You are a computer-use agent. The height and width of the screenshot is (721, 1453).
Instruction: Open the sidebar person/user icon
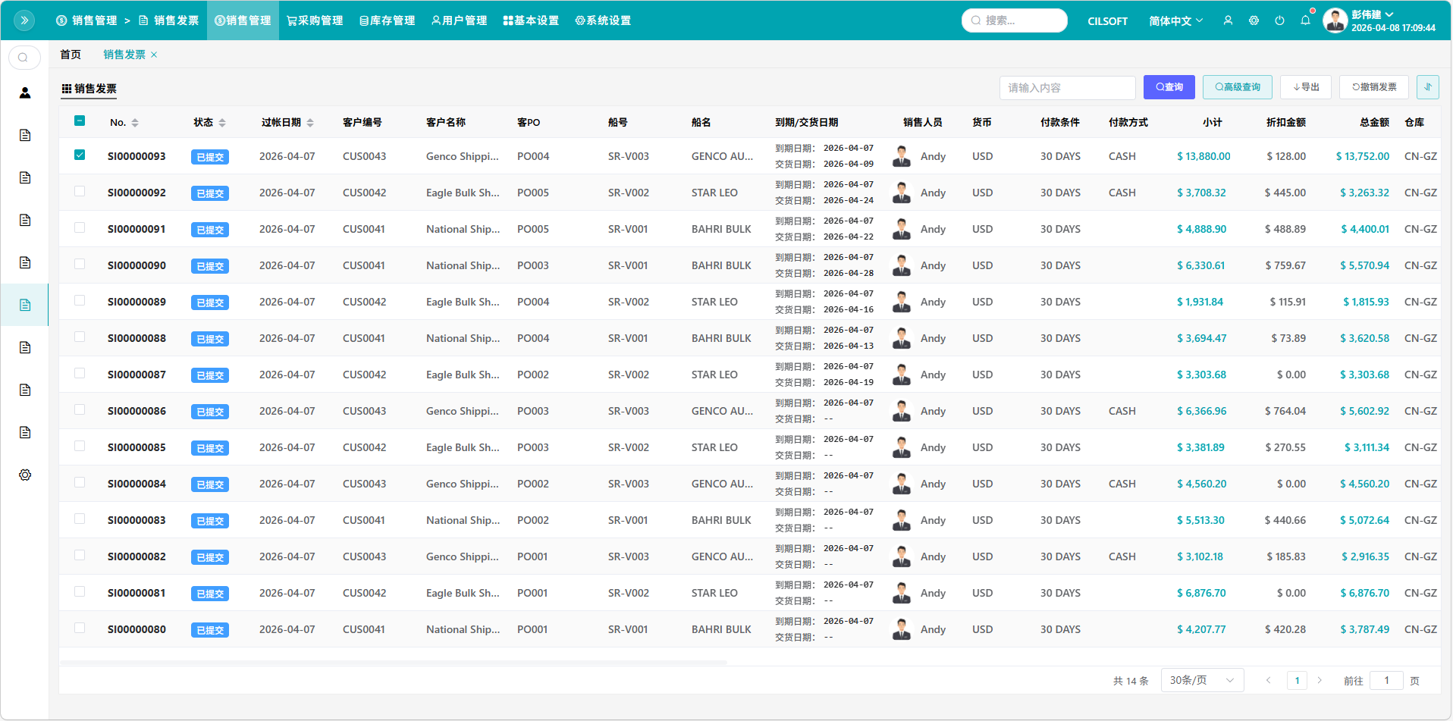point(25,92)
